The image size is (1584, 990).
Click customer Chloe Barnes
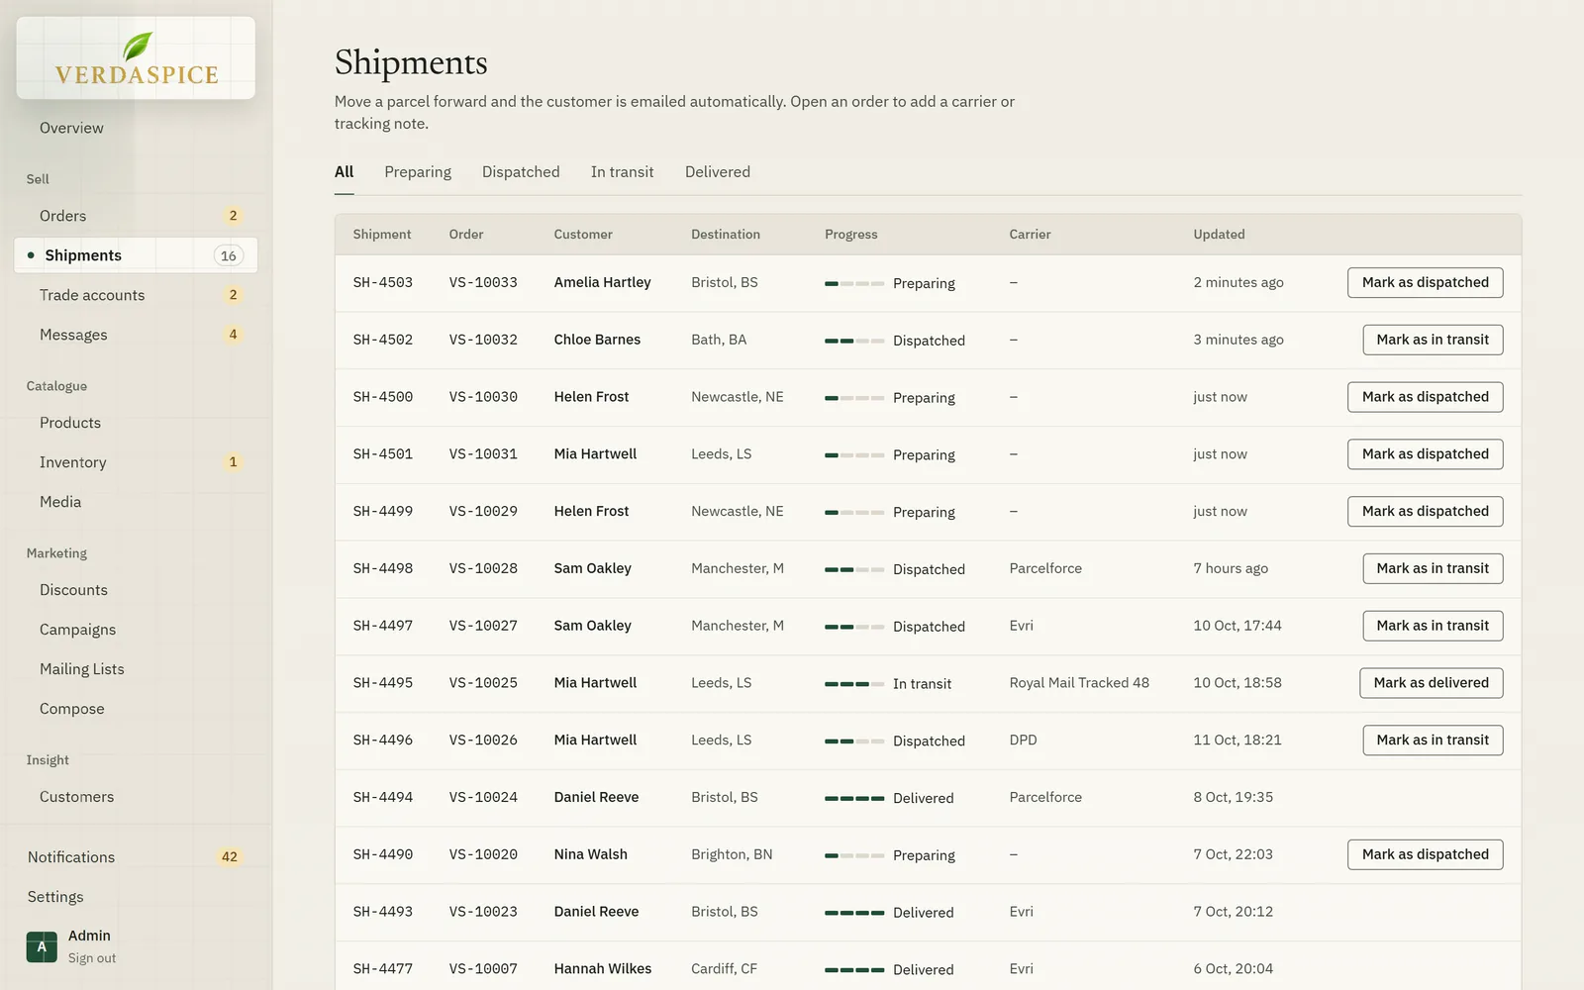pyautogui.click(x=597, y=340)
